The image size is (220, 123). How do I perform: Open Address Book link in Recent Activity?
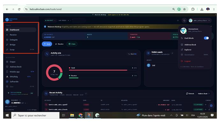(204, 94)
